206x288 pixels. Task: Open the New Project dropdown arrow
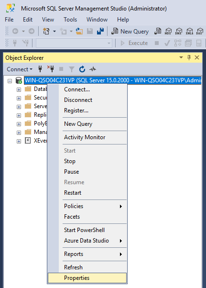[54, 32]
